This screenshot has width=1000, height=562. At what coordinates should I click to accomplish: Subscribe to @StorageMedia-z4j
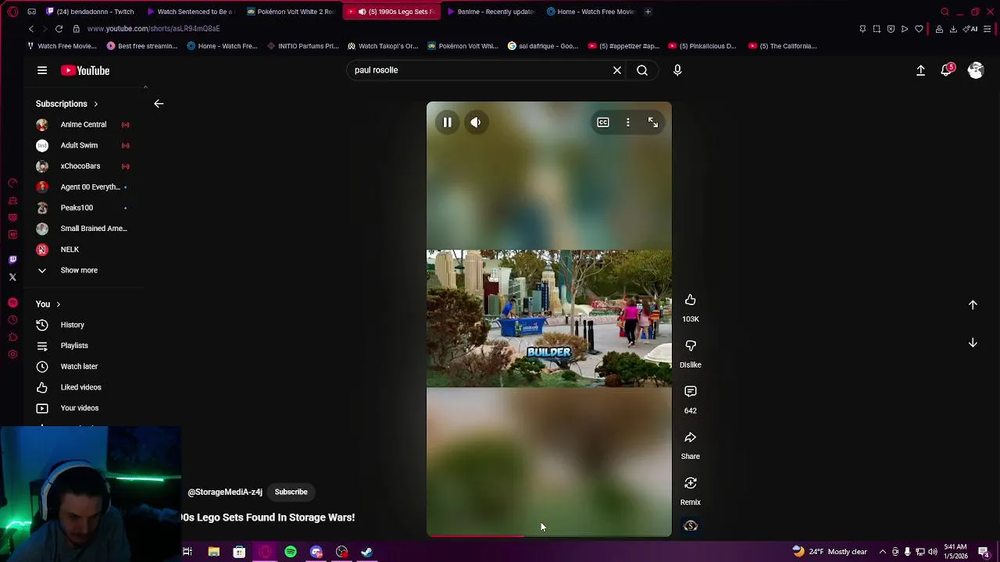click(x=291, y=493)
